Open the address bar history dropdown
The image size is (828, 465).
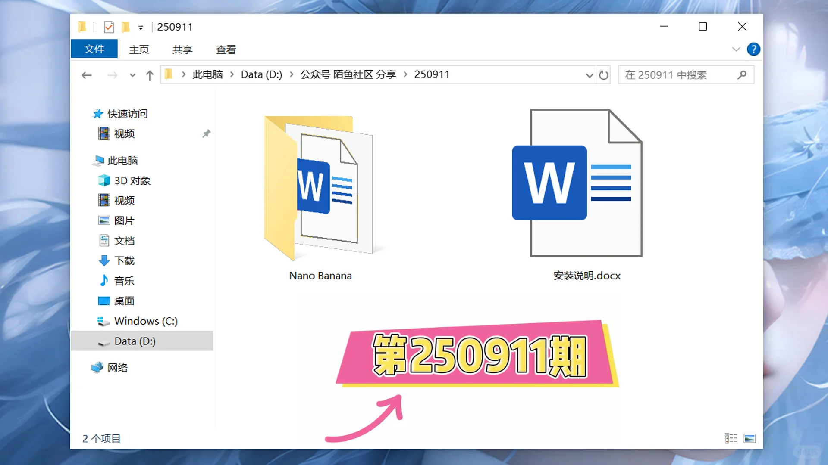(x=589, y=74)
